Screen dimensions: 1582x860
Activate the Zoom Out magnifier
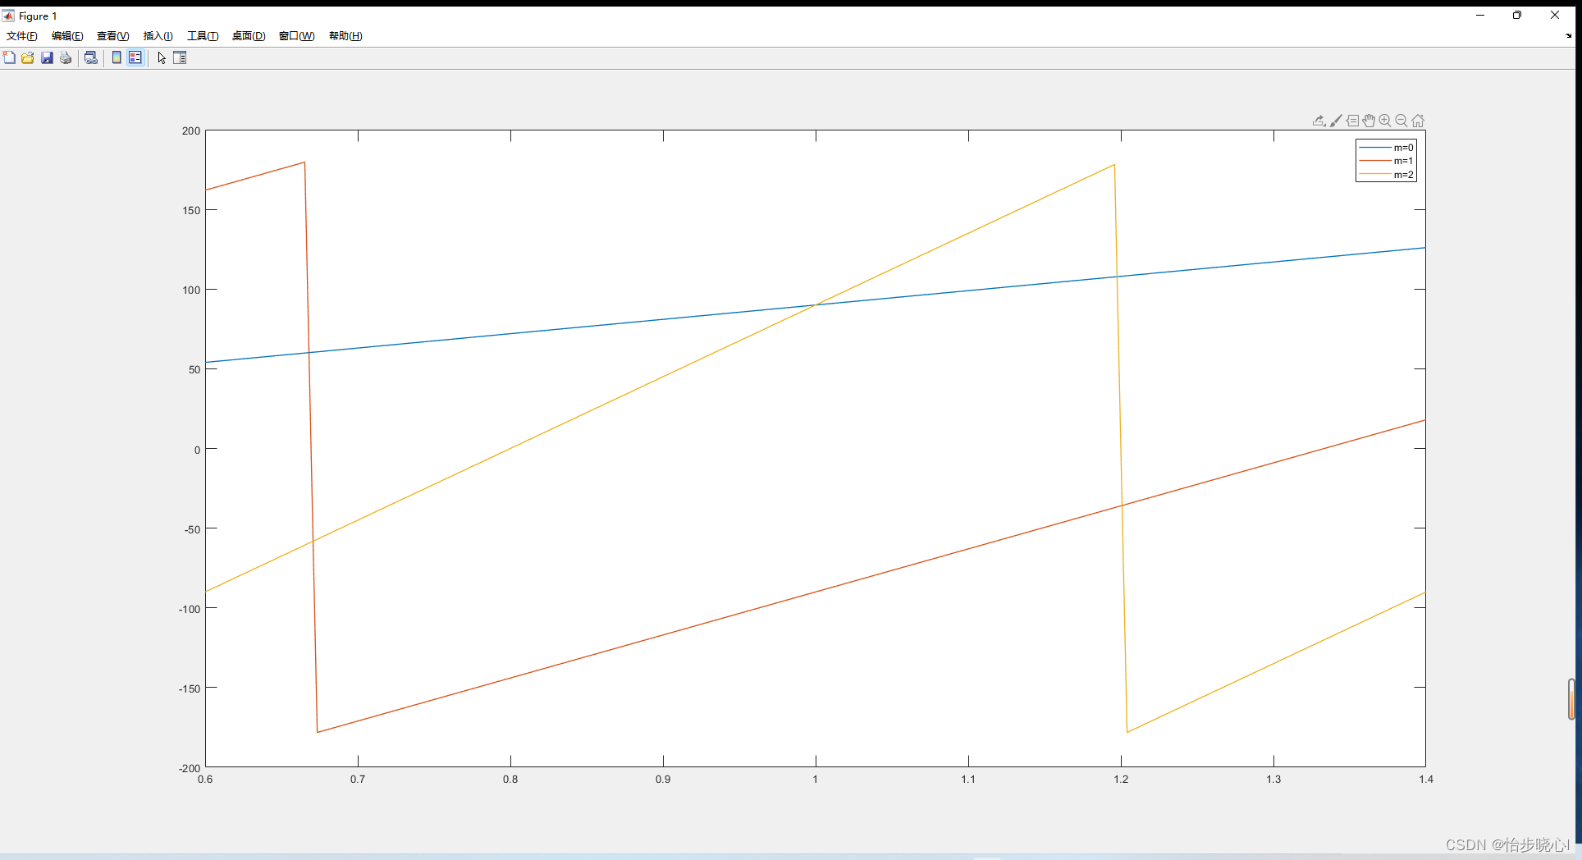[x=1401, y=121]
